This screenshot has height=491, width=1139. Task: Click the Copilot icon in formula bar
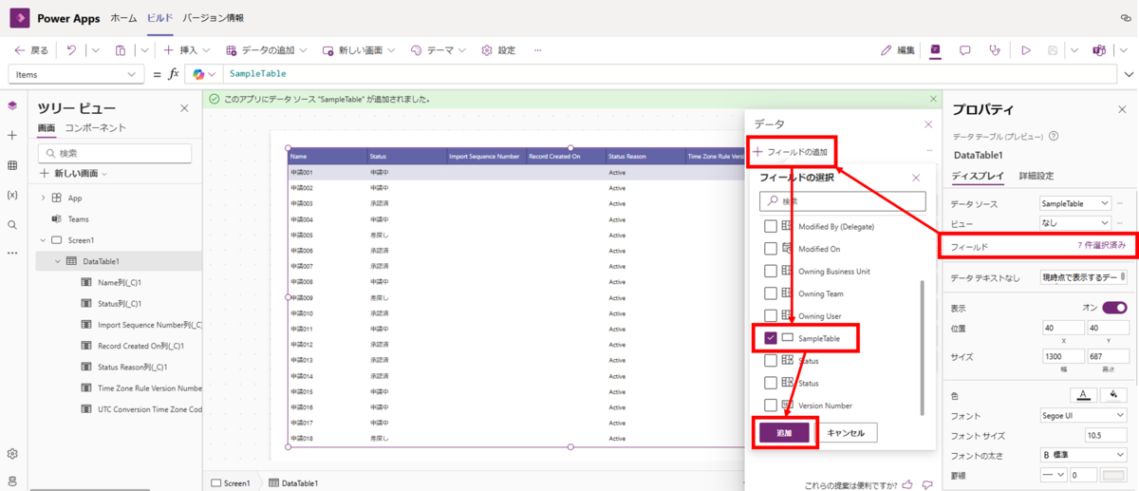pyautogui.click(x=198, y=74)
